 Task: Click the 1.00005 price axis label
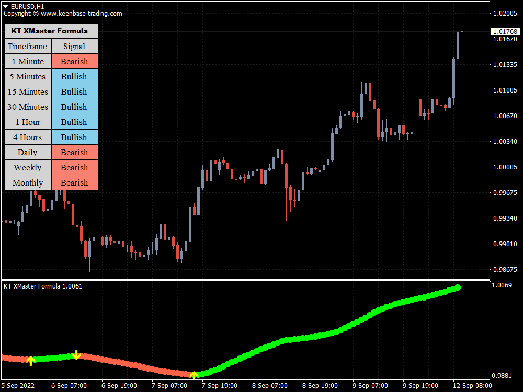[505, 167]
